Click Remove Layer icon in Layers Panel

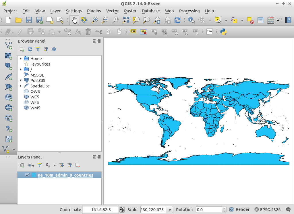(78, 165)
